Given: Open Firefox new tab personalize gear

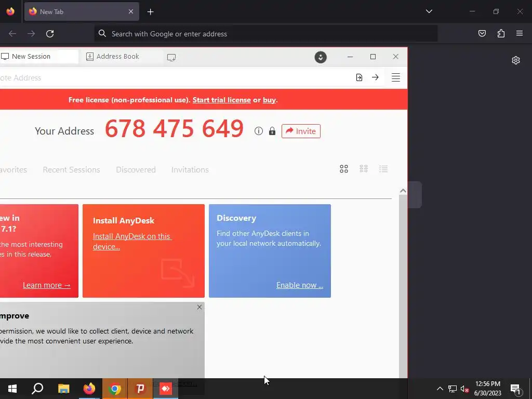Looking at the screenshot, I should point(516,60).
